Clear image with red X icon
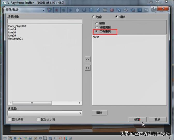The image size is (174, 140). point(112,10)
